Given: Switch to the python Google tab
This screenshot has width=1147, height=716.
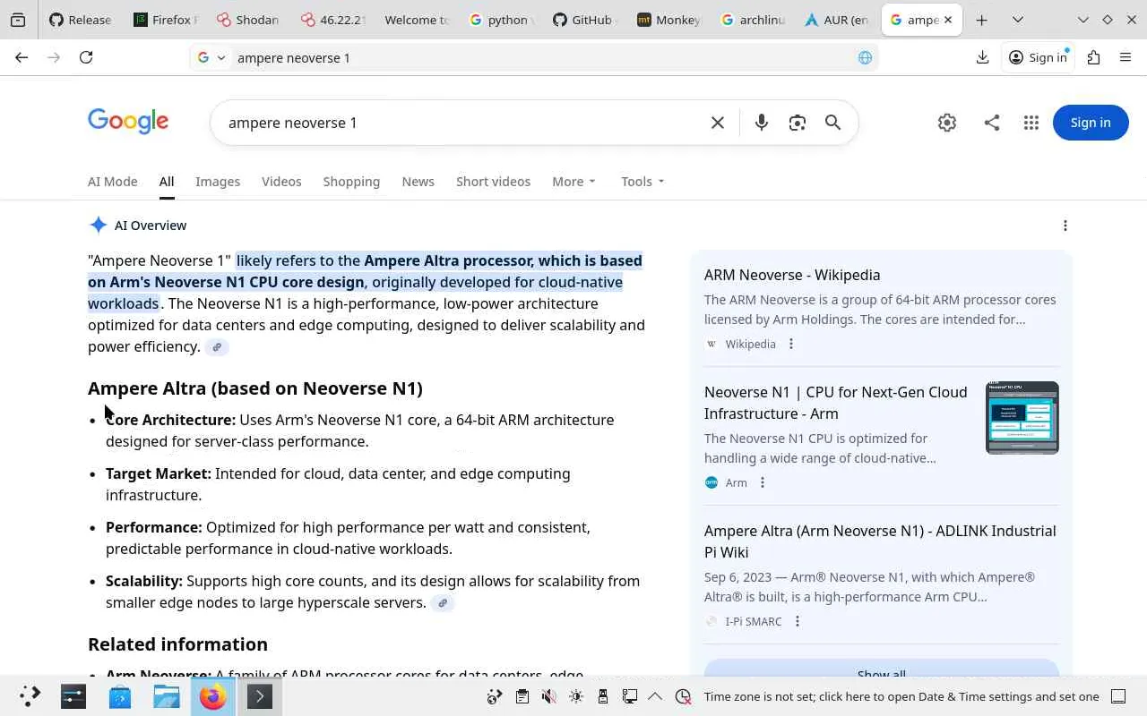Looking at the screenshot, I should coord(500,20).
